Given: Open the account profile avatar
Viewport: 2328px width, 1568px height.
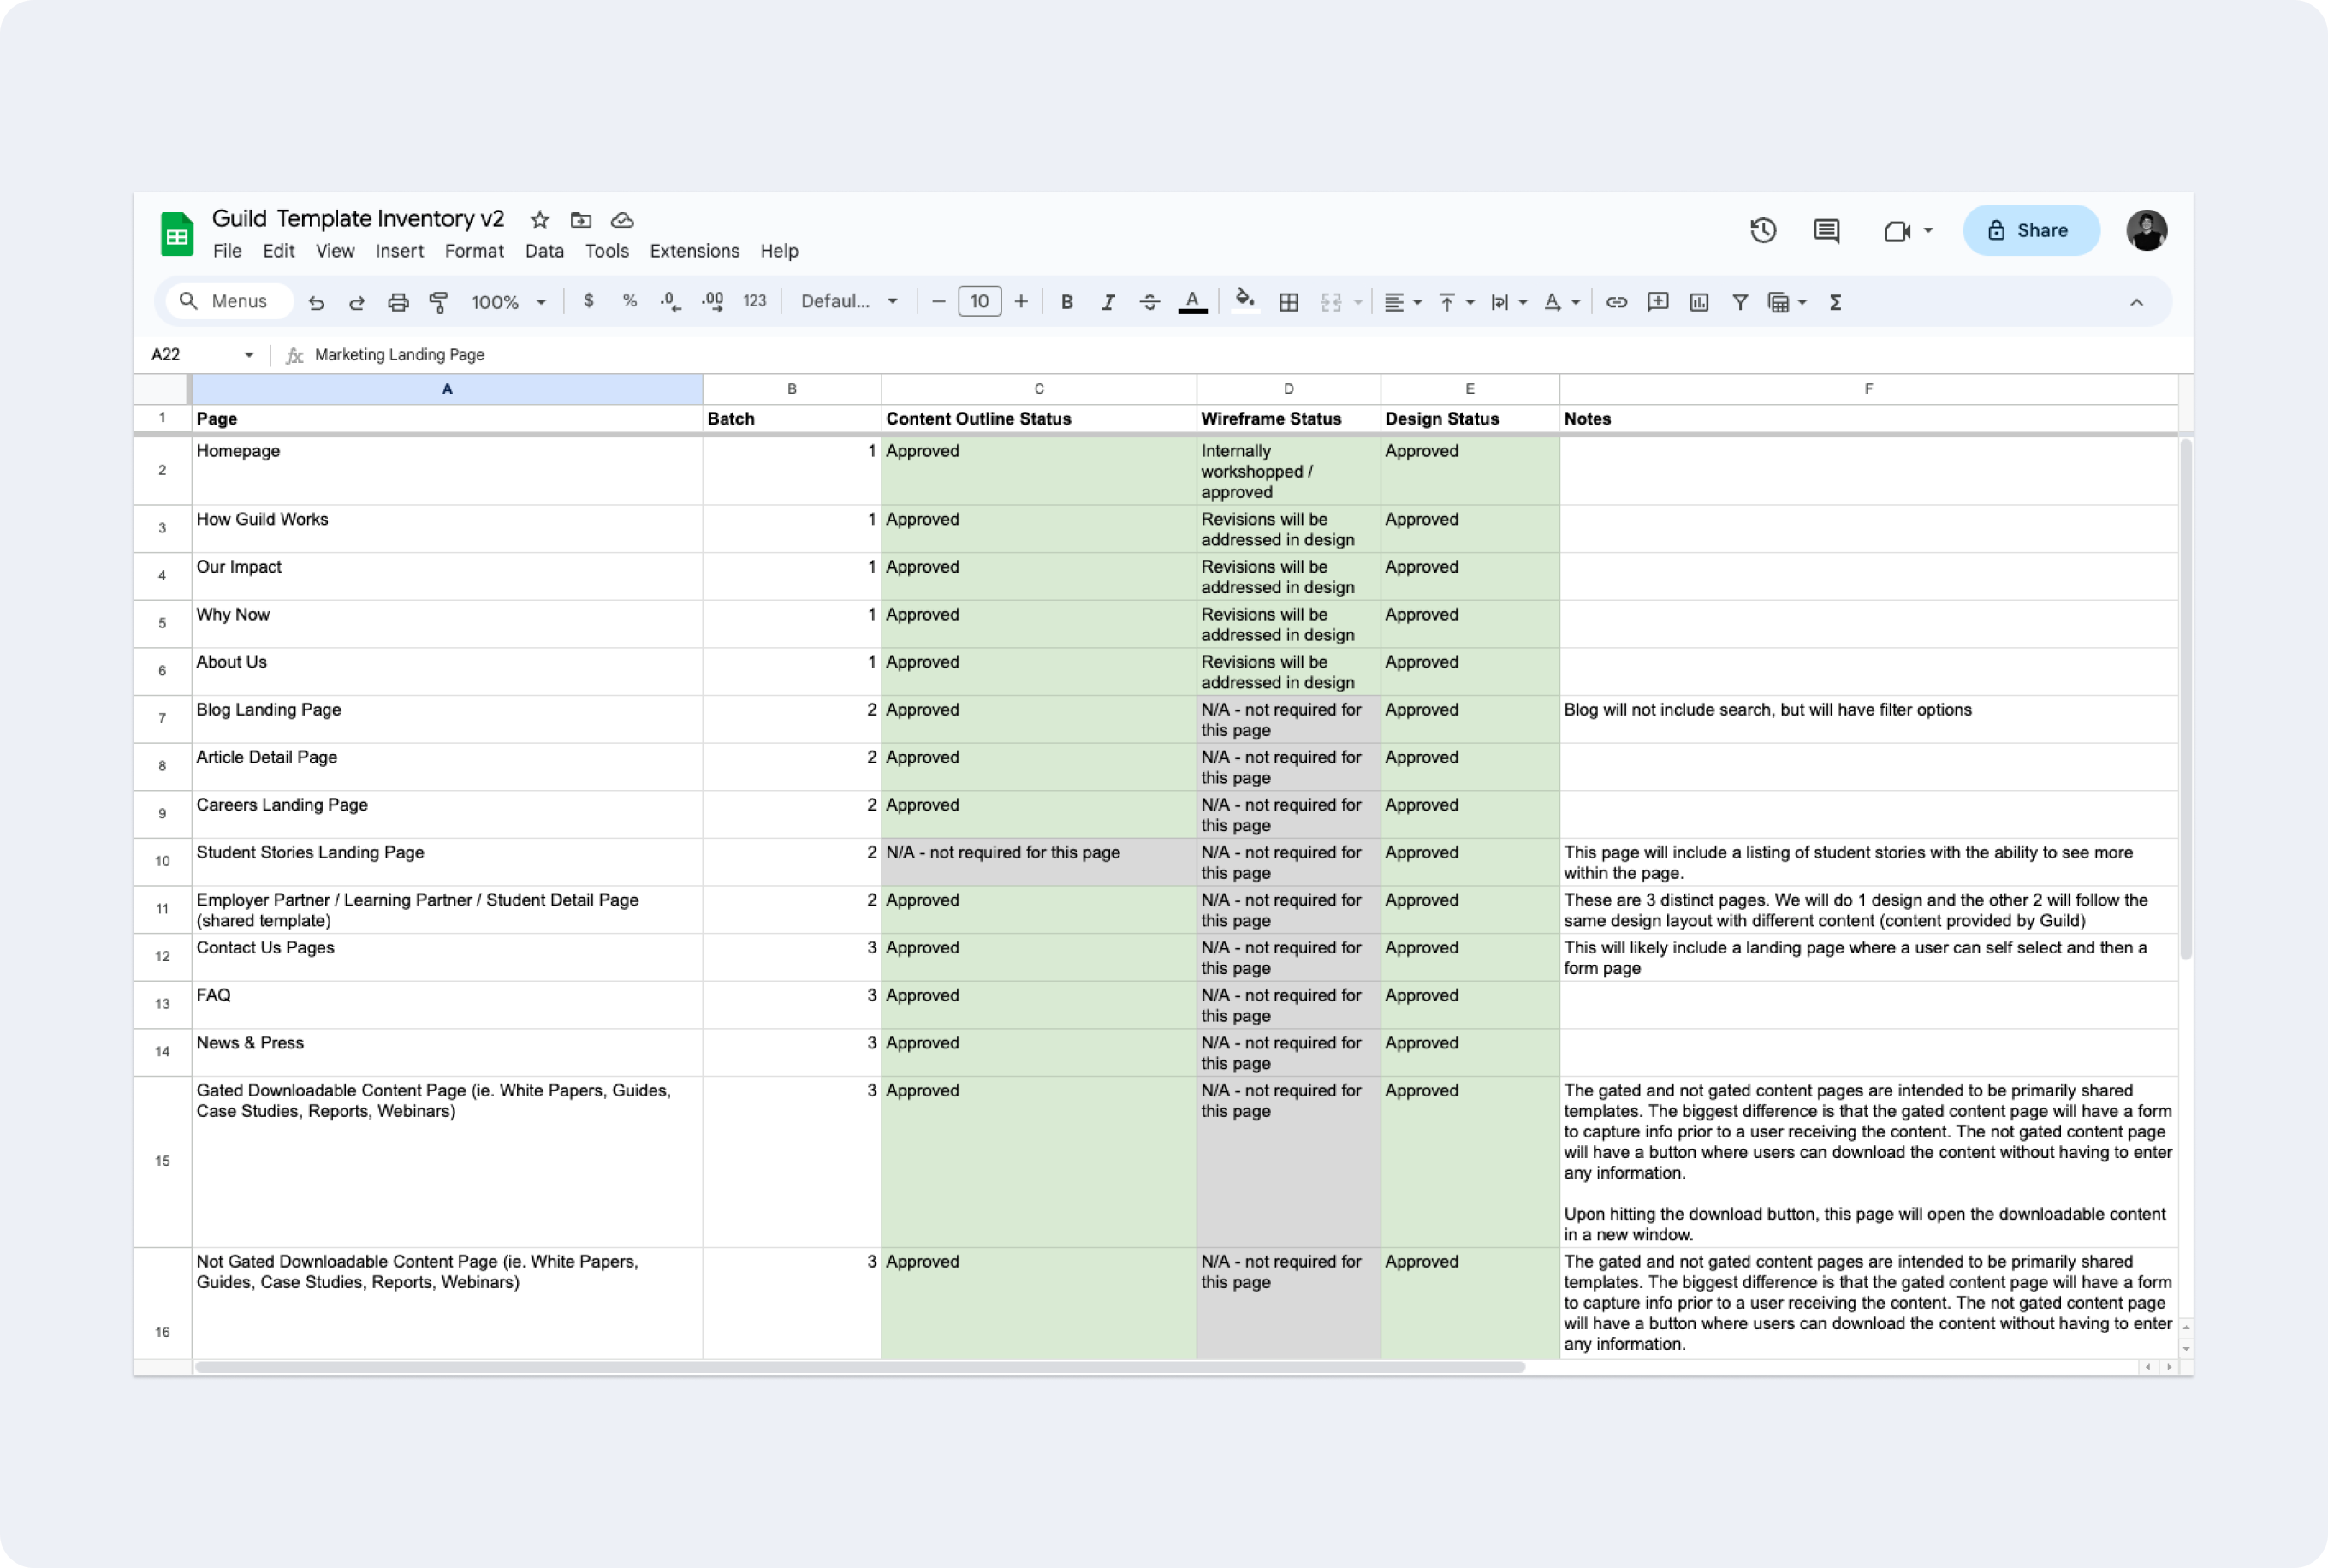Looking at the screenshot, I should pos(2146,231).
